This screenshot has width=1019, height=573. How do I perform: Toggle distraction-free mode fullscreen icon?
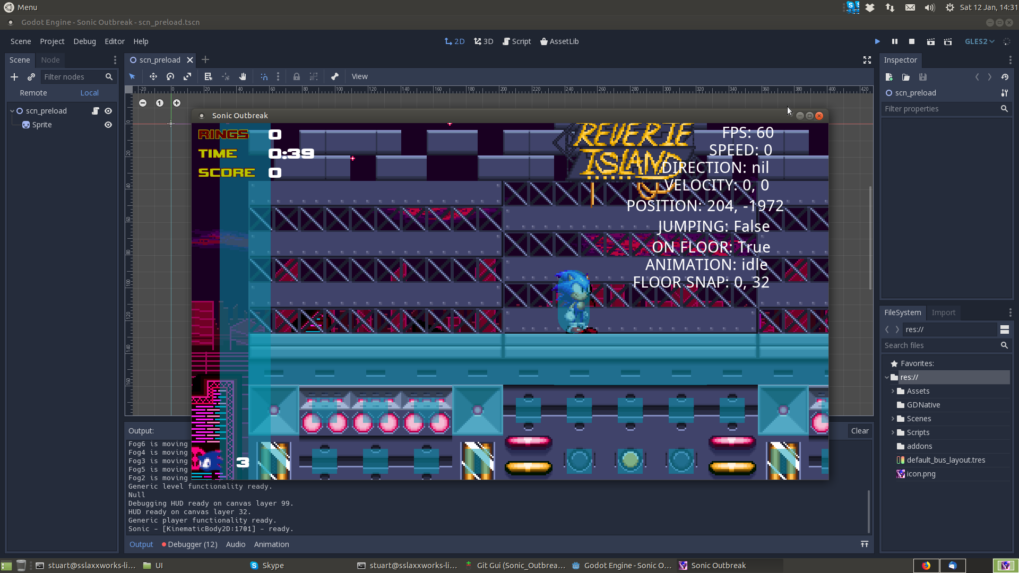867,60
